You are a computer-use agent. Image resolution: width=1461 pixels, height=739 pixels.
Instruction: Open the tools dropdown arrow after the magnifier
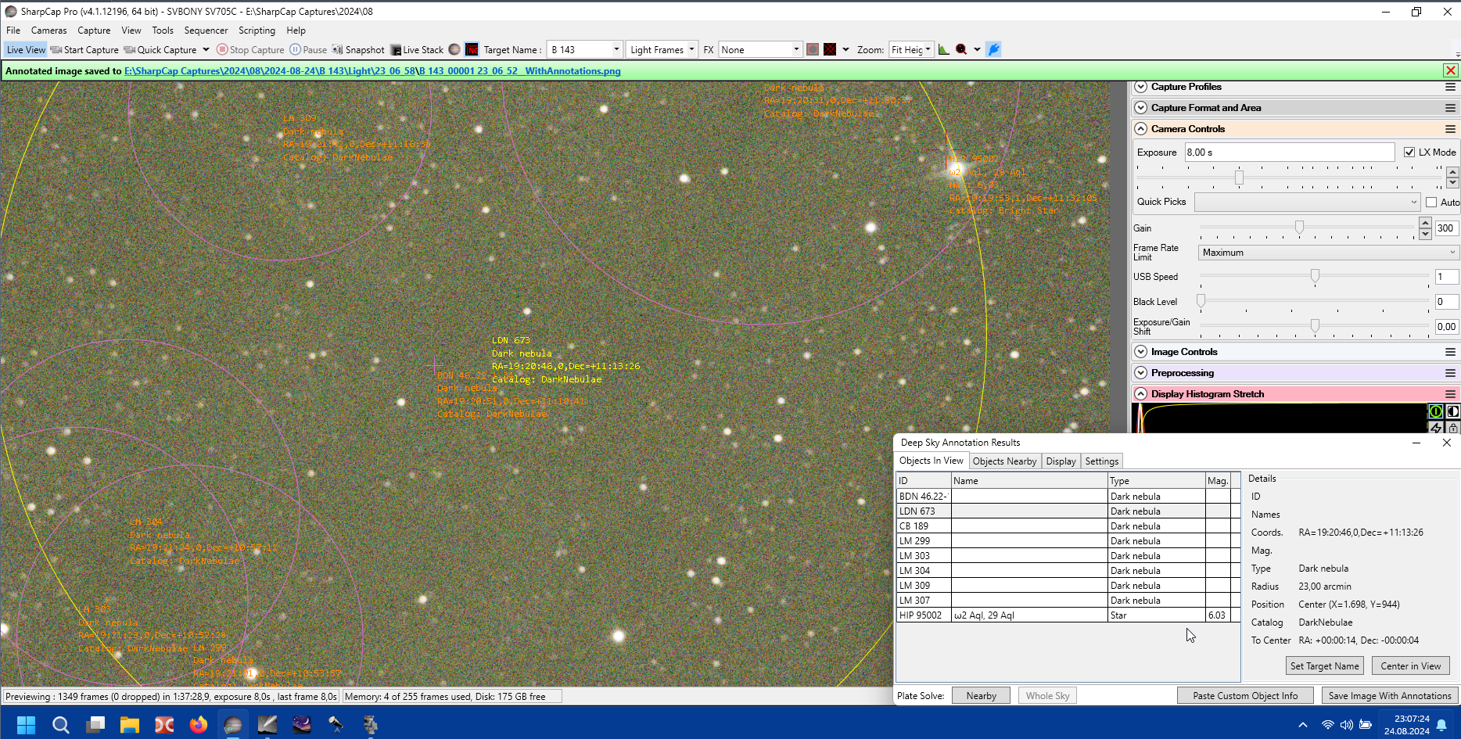[977, 49]
